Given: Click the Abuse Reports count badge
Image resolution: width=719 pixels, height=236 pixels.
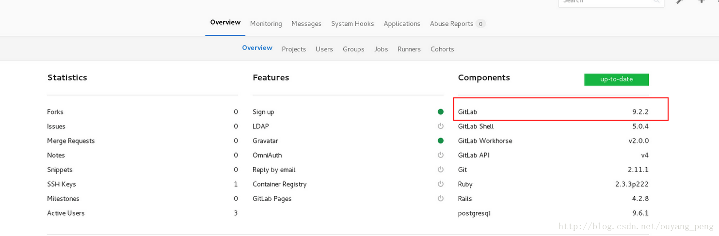Looking at the screenshot, I should coord(480,24).
